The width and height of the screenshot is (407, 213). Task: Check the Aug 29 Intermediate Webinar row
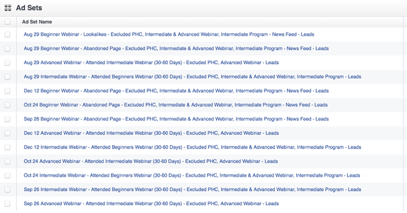[x=8, y=77]
